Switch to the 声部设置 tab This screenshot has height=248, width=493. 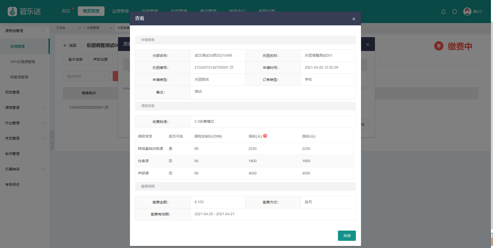[x=100, y=59]
